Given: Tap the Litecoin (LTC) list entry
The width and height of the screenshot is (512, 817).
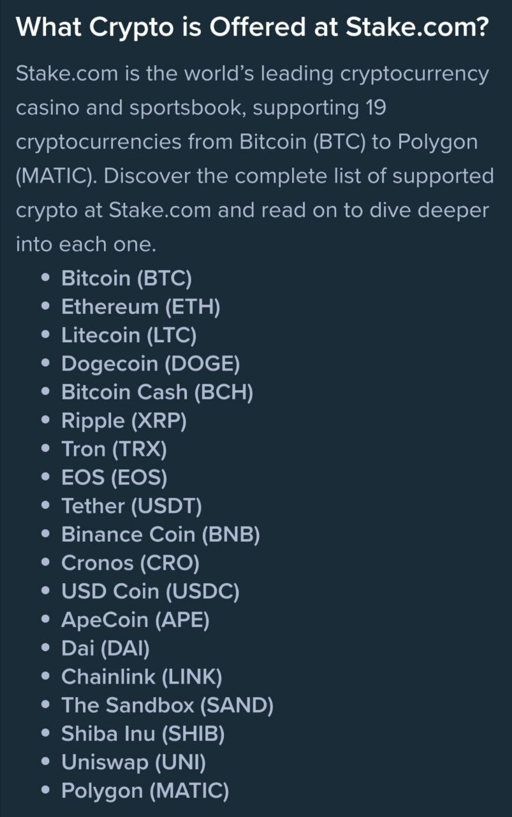Looking at the screenshot, I should pos(129,335).
